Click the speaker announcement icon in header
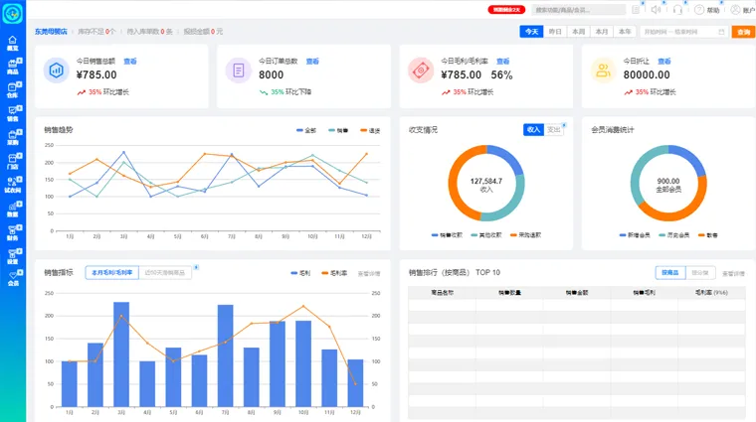 (657, 10)
